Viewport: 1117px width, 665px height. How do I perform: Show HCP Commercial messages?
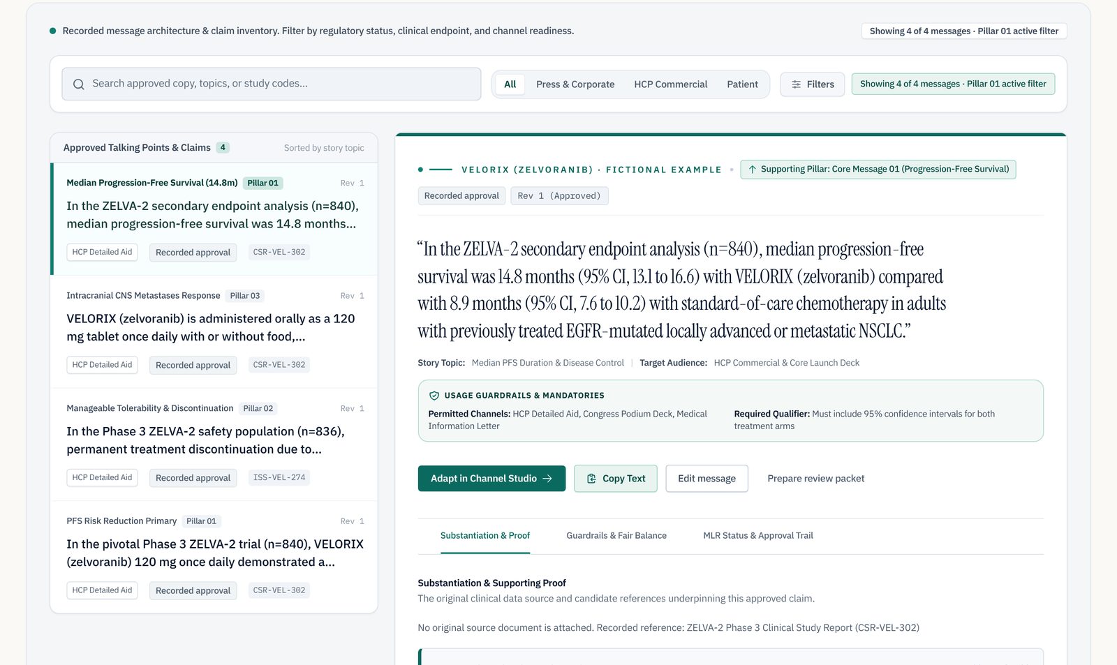(670, 84)
